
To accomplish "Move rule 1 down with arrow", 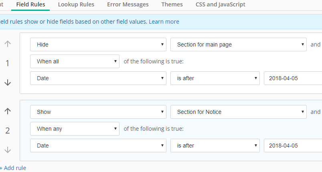I will [8, 82].
